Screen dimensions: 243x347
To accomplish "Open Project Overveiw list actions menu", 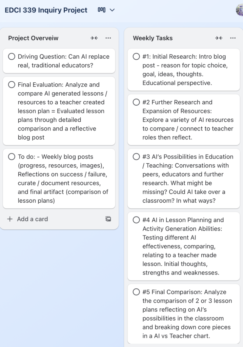I will pyautogui.click(x=108, y=38).
